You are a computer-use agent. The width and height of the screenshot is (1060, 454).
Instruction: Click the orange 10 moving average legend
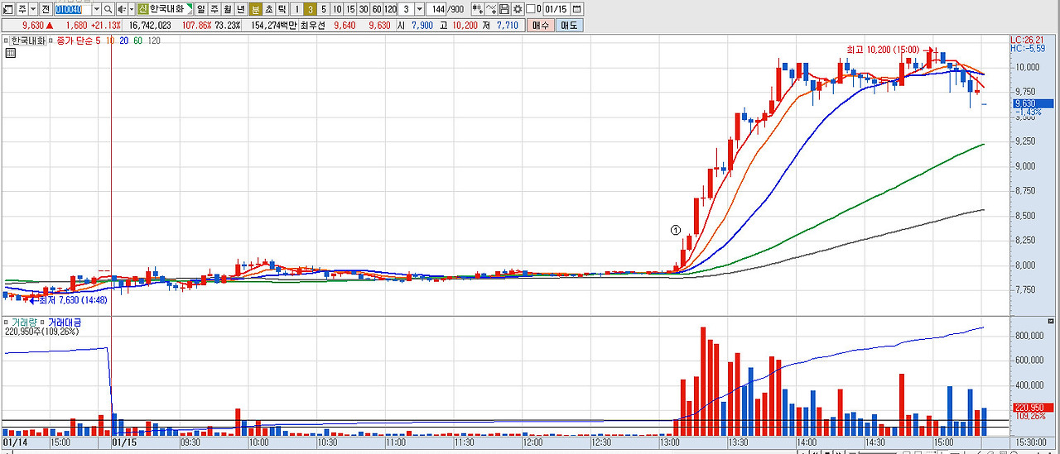[110, 41]
